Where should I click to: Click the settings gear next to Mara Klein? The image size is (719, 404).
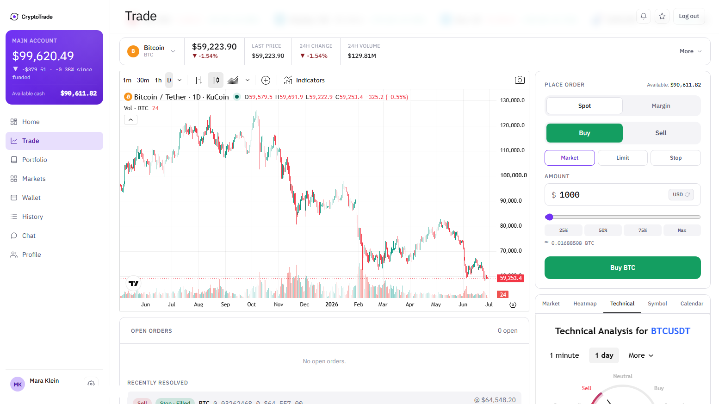(91, 383)
